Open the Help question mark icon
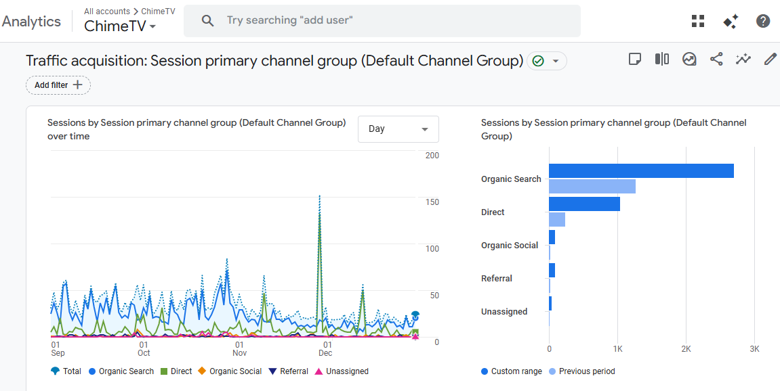 pos(763,21)
